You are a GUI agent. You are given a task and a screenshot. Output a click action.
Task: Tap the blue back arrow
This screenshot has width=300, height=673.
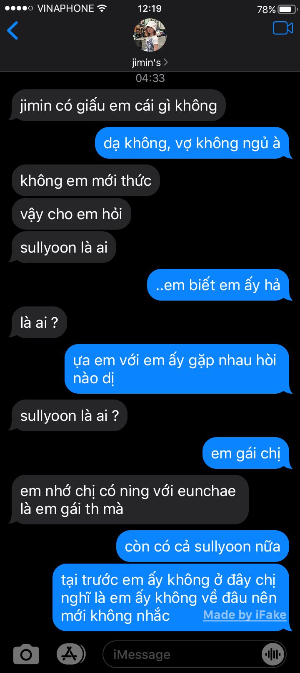pos(13,30)
